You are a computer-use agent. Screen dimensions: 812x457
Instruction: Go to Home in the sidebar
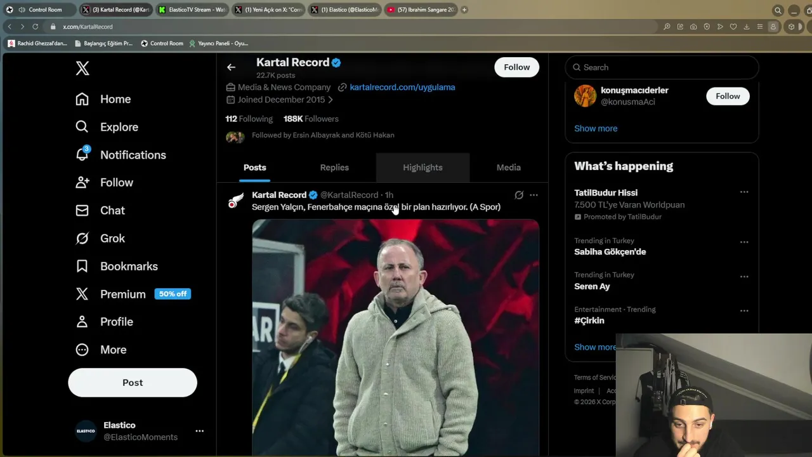pyautogui.click(x=103, y=99)
